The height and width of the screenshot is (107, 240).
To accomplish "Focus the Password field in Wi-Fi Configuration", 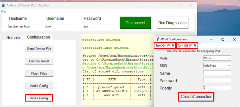I will (217, 80).
